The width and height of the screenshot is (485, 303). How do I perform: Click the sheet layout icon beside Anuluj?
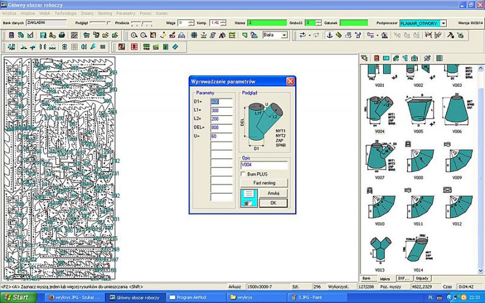[249, 198]
